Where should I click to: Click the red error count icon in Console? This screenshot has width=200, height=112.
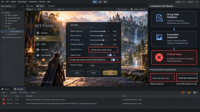tap(183, 92)
